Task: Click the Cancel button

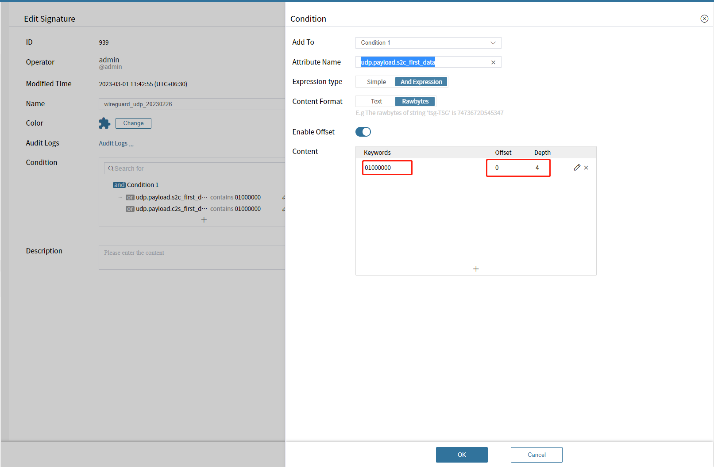Action: tap(536, 455)
